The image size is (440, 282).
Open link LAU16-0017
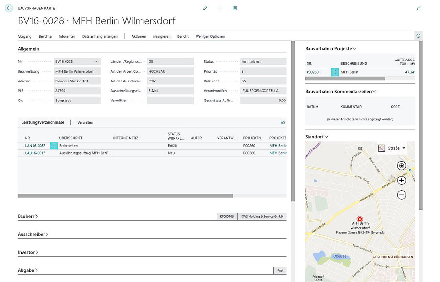(x=35, y=153)
